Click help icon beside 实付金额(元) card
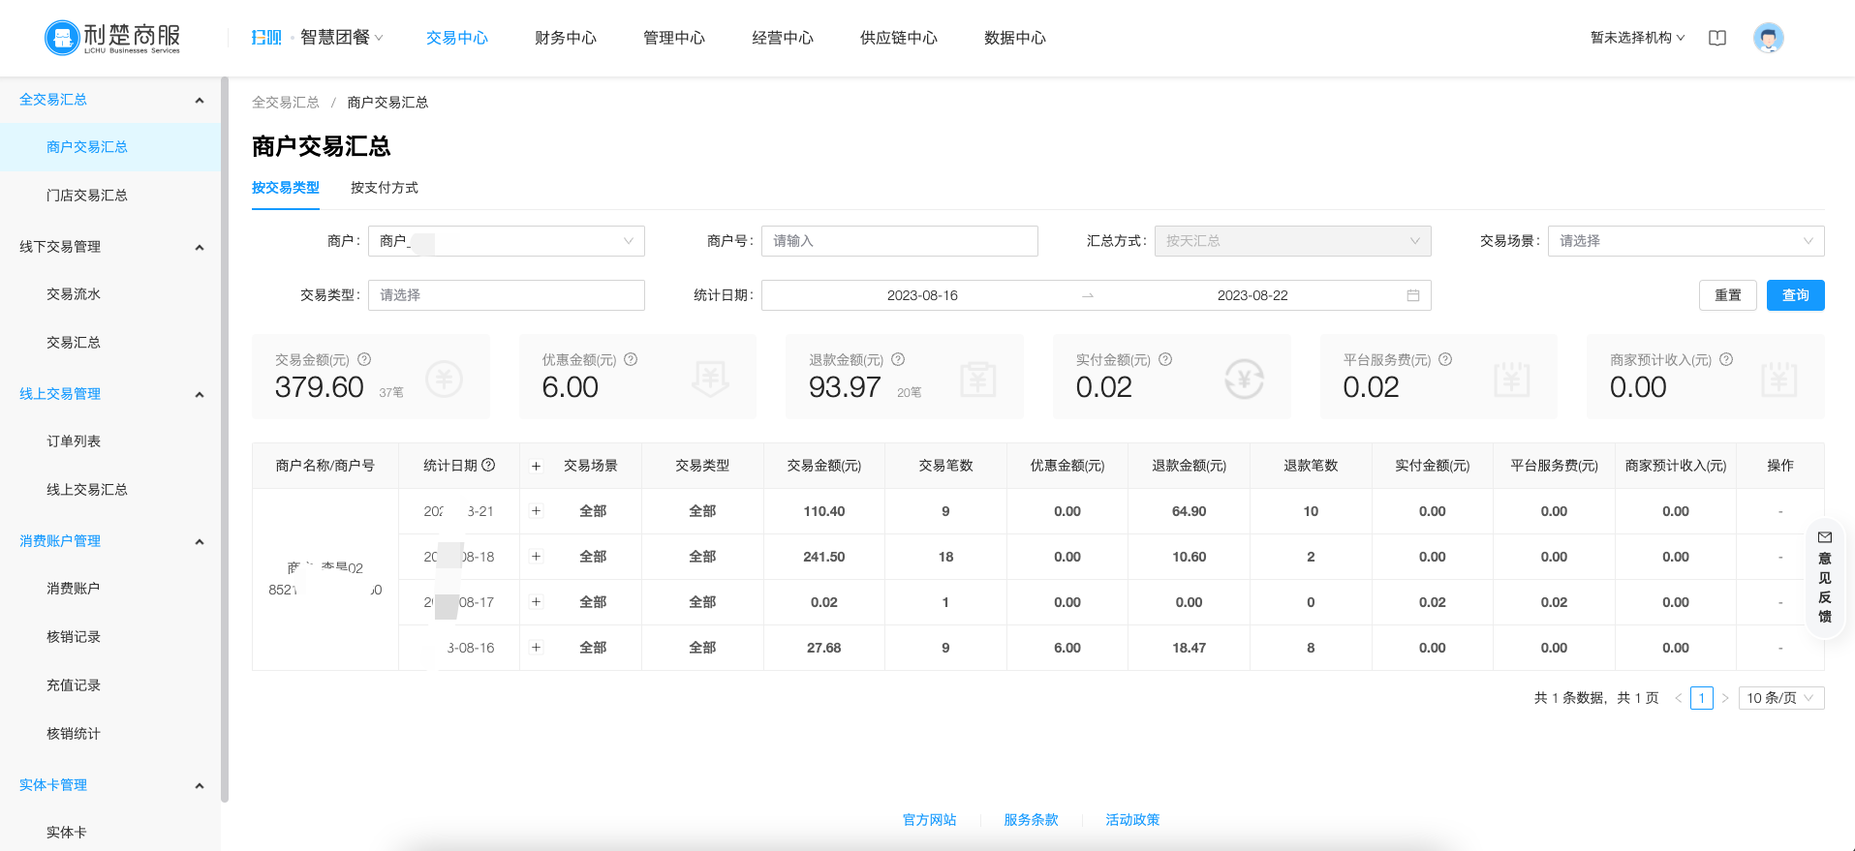Screen dimensions: 1855x851 1165,359
